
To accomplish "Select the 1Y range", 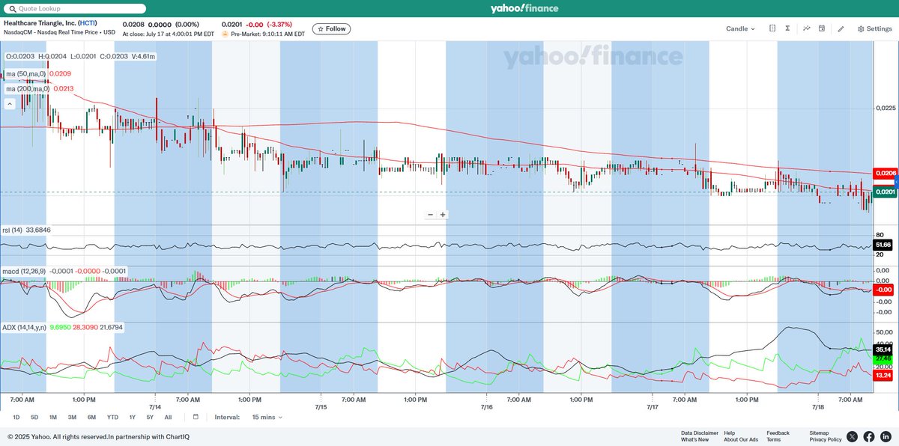I will (132, 417).
